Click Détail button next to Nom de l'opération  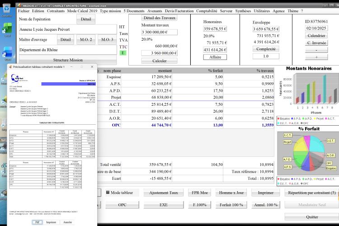pyautogui.click(x=86, y=19)
